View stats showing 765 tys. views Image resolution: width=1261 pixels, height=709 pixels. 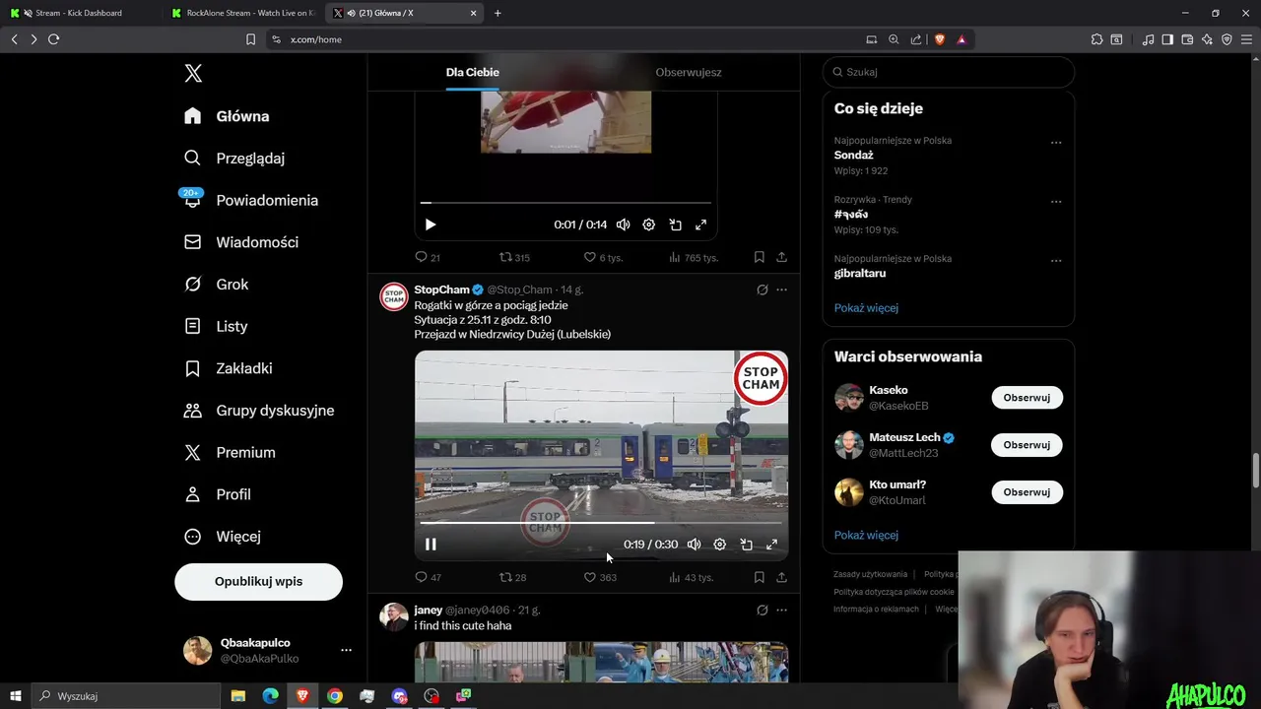click(x=694, y=257)
